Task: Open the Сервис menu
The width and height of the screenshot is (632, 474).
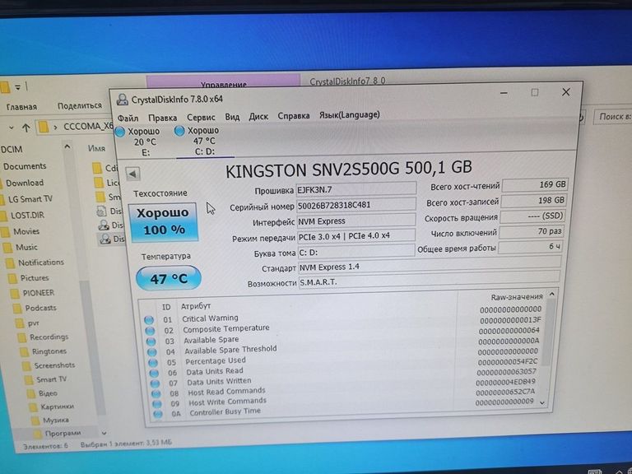Action: (x=201, y=118)
